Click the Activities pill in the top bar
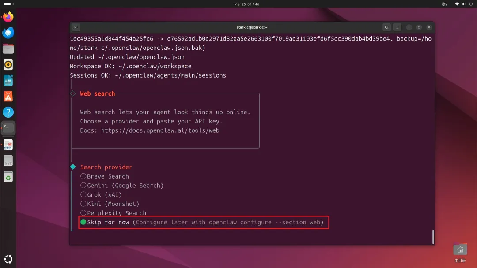 pos(8,4)
